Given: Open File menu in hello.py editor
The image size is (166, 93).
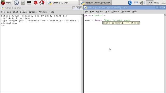Looking at the screenshot, I should click(86, 11).
